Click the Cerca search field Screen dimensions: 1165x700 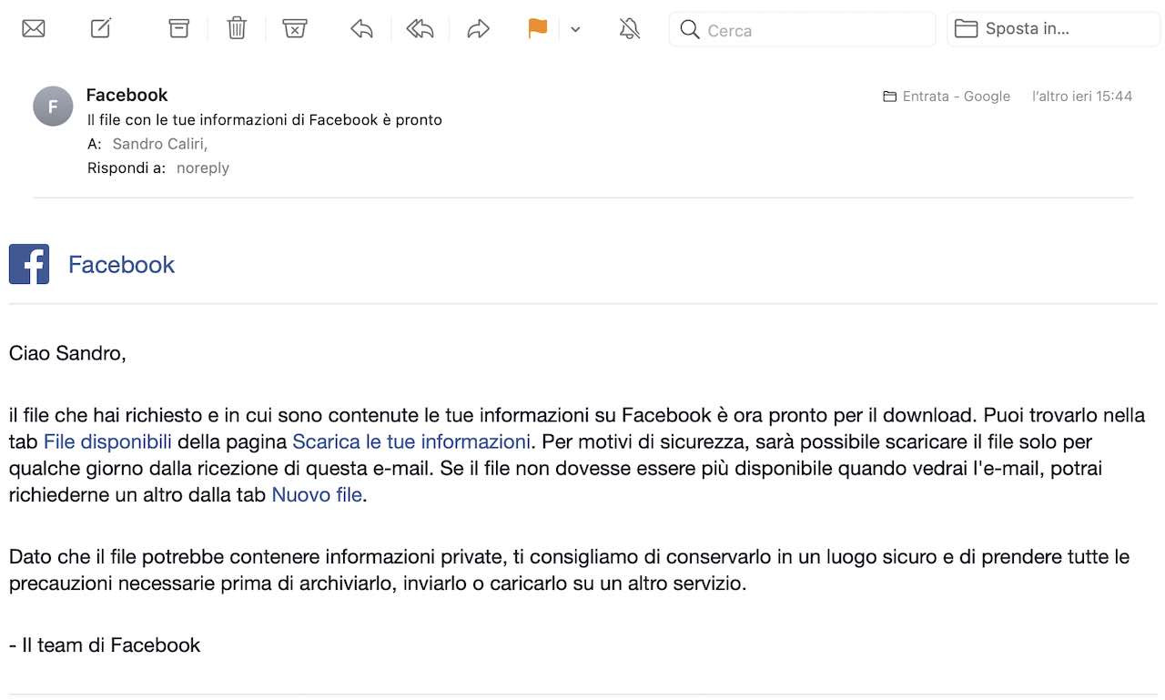802,29
